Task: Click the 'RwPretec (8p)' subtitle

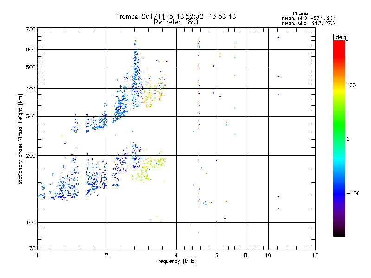Action: [176, 22]
